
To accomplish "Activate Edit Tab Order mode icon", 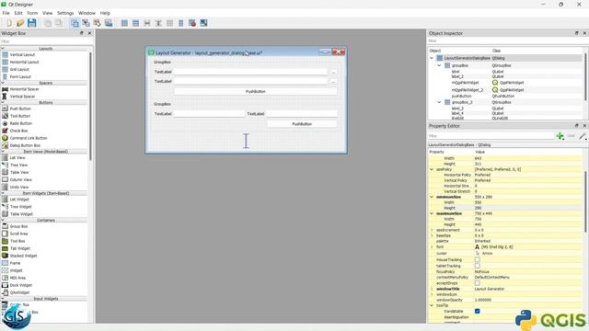I will click(109, 23).
